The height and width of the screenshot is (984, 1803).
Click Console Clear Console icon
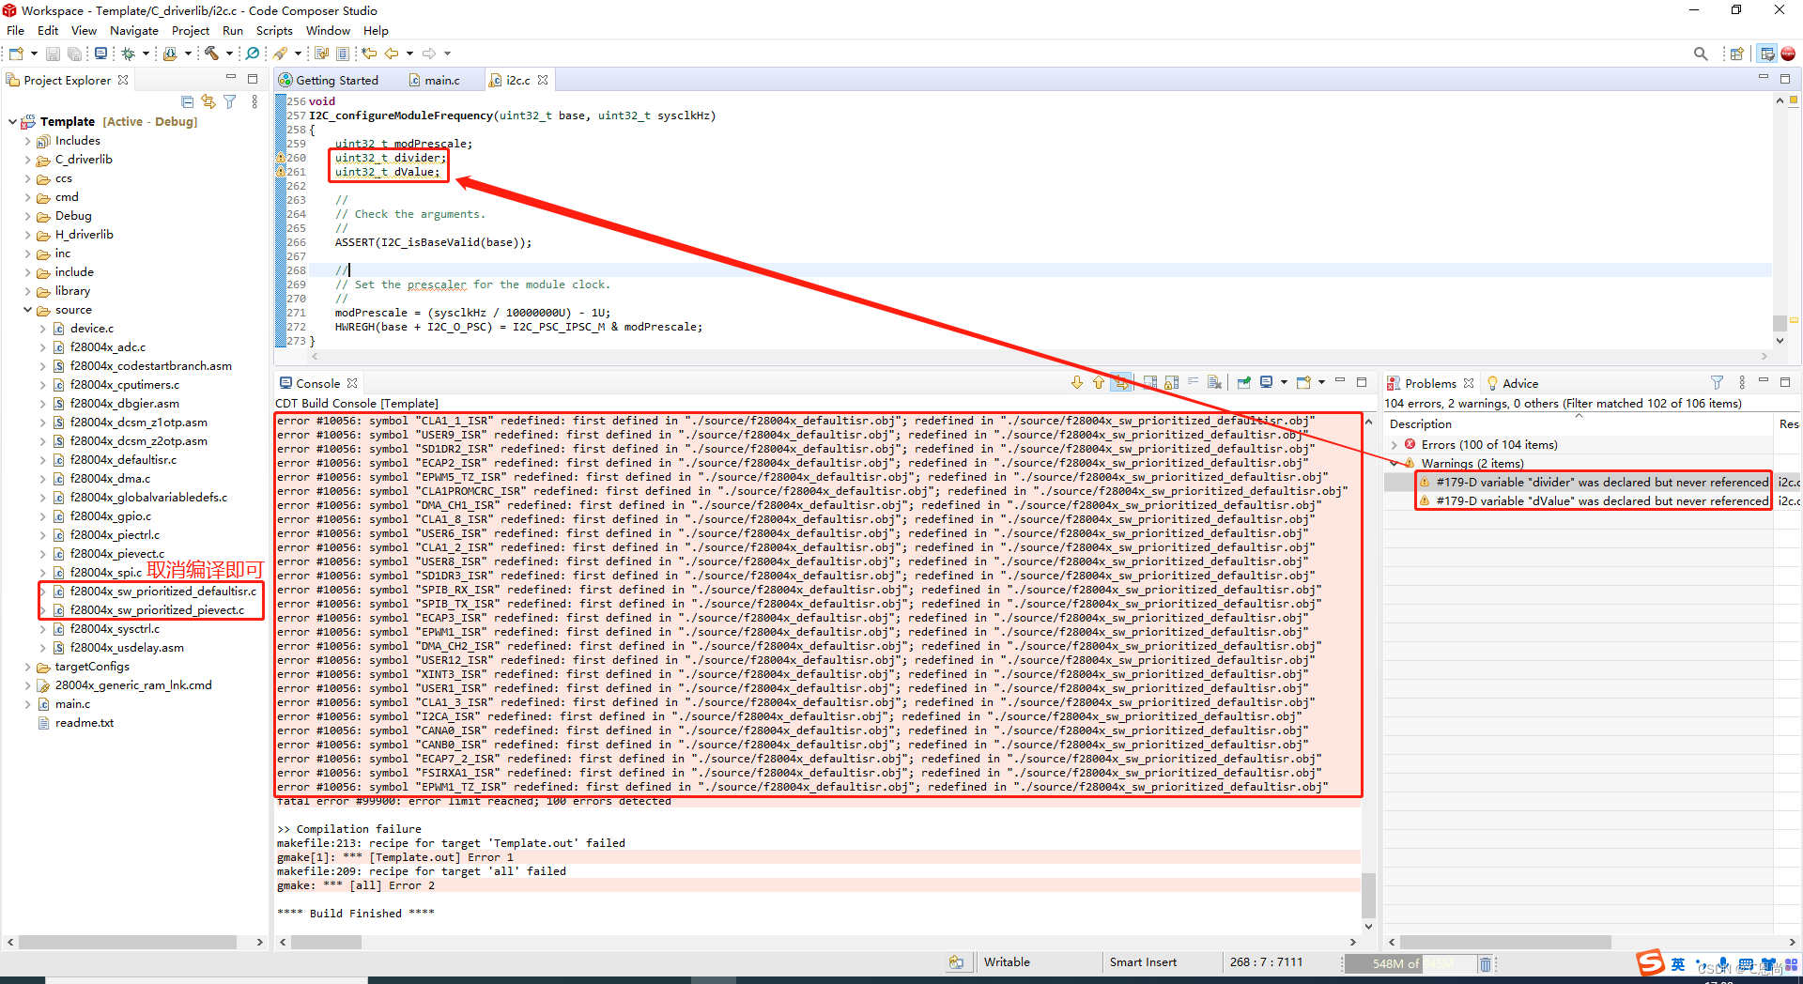(x=1214, y=382)
